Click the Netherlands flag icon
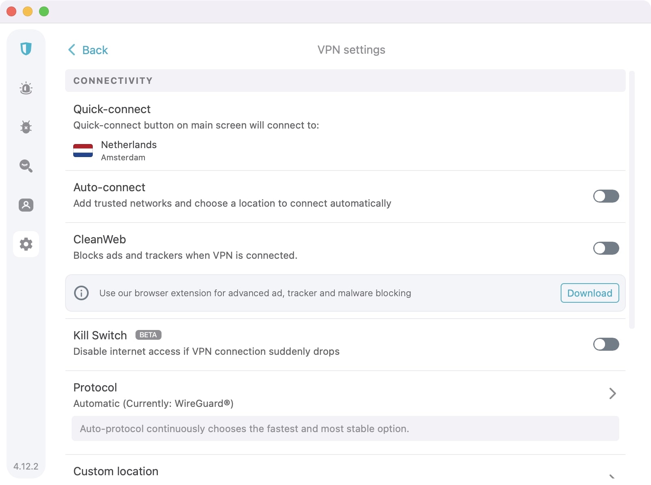This screenshot has width=651, height=485. click(x=83, y=151)
